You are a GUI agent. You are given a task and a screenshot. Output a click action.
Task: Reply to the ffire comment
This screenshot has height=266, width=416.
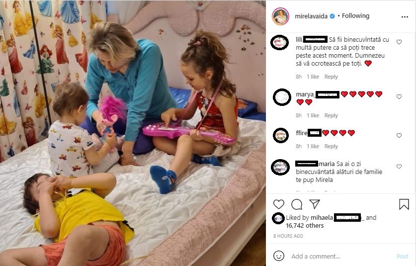[x=331, y=146]
